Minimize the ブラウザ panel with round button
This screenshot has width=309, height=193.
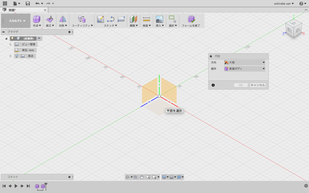click(x=69, y=32)
